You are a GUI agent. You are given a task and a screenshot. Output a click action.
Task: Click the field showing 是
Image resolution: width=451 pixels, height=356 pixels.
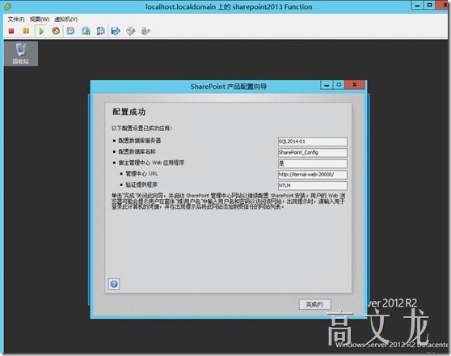313,163
